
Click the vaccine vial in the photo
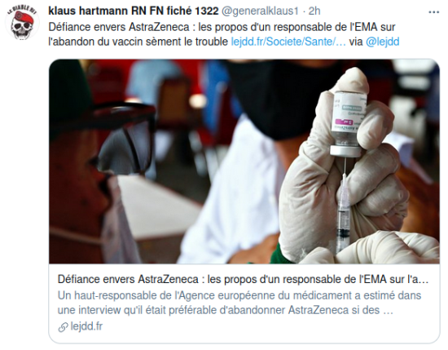click(348, 123)
